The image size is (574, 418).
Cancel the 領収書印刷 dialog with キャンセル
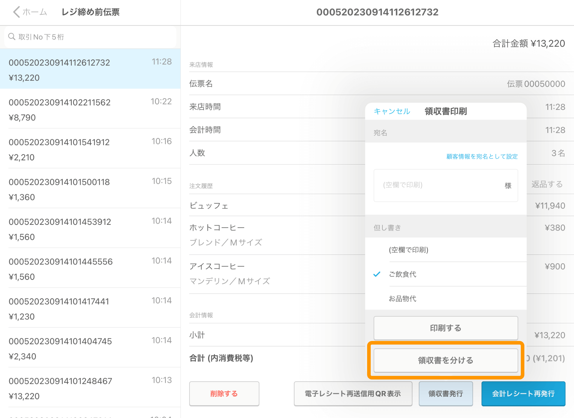392,111
